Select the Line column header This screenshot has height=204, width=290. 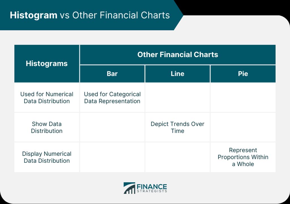tap(178, 74)
